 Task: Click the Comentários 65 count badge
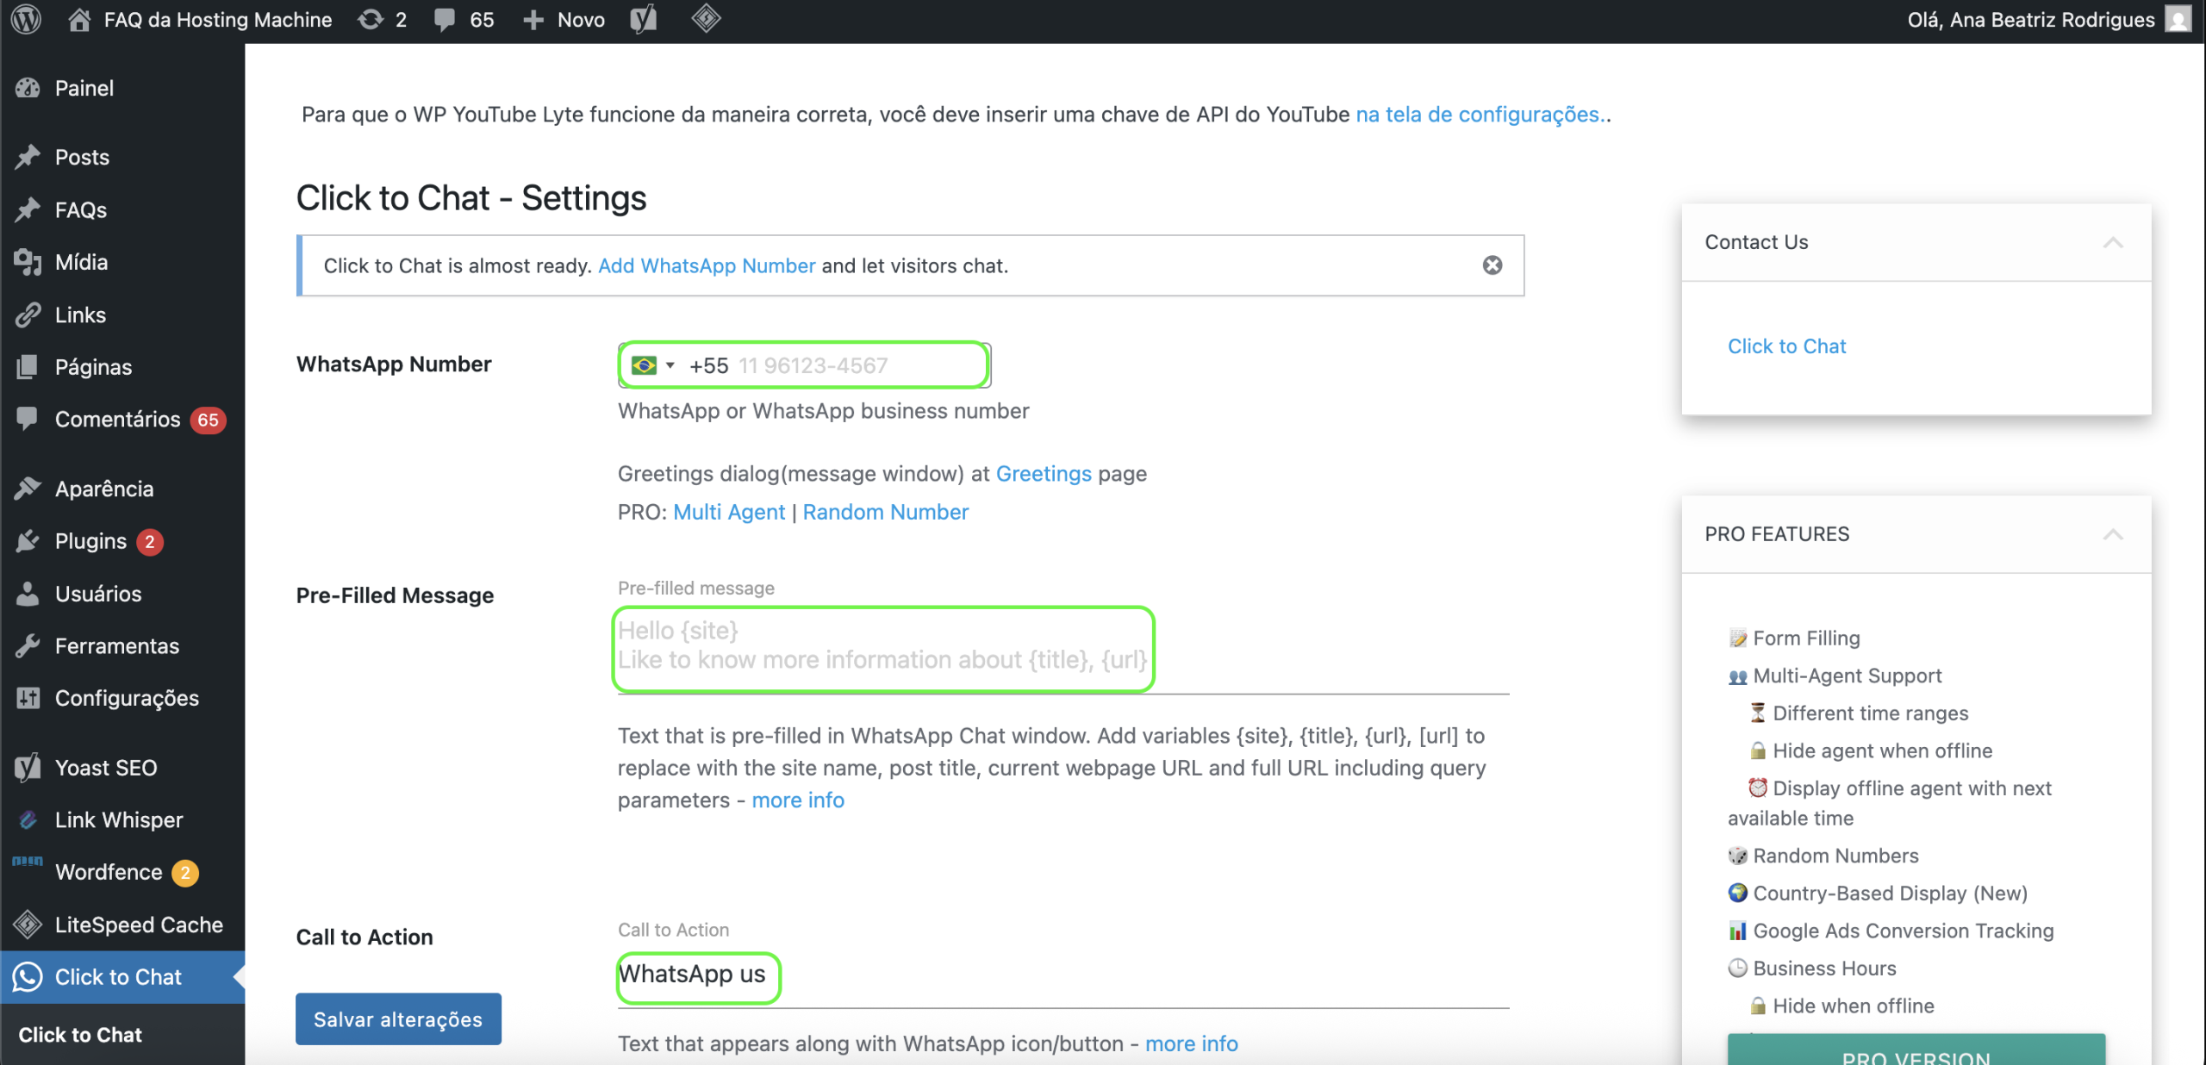coord(208,420)
